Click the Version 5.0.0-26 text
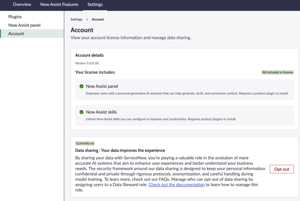 tap(87, 63)
